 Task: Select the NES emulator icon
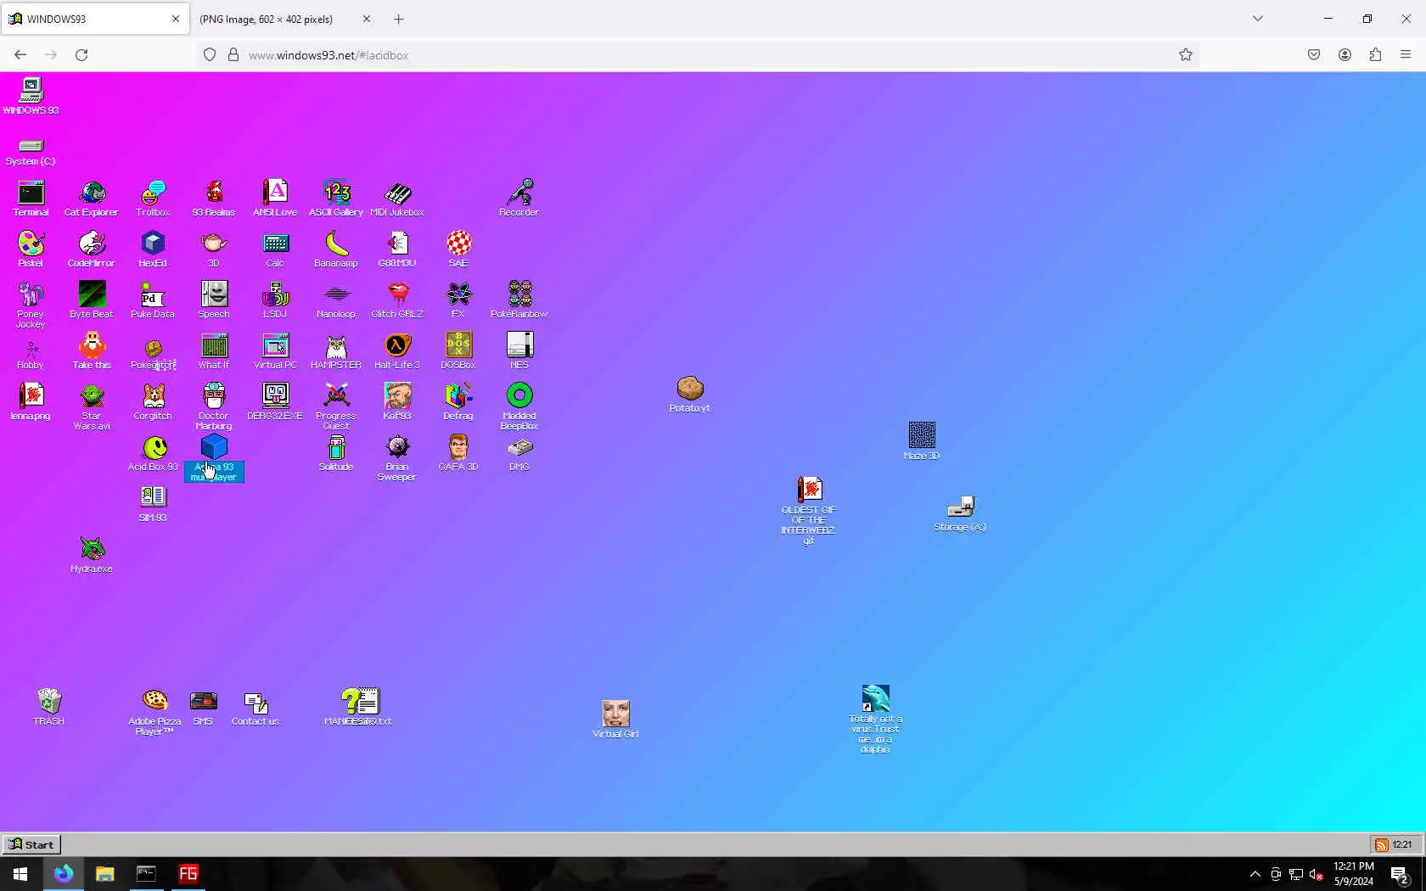click(x=519, y=351)
